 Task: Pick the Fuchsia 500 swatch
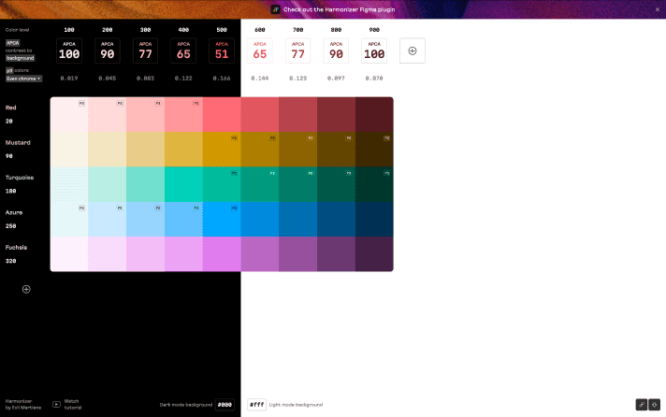coord(222,254)
